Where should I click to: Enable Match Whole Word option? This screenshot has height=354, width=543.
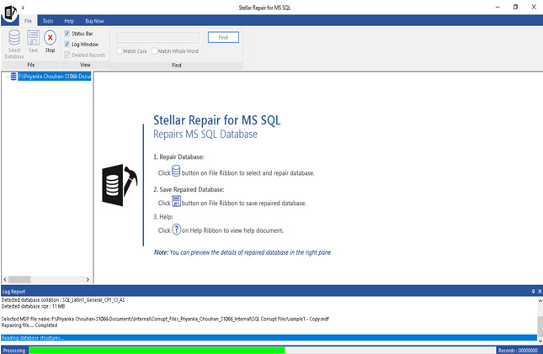(x=154, y=50)
